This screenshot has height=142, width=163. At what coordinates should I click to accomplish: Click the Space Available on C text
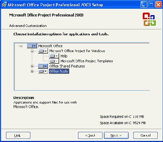click(123, 123)
